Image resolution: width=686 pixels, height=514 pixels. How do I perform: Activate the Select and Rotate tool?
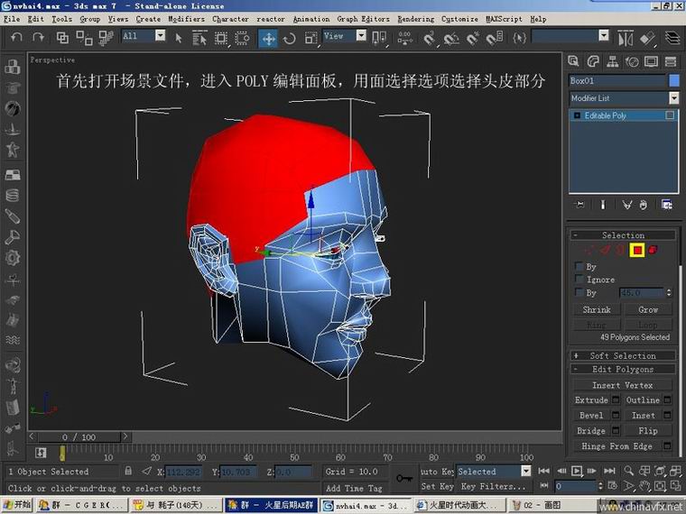click(x=289, y=39)
